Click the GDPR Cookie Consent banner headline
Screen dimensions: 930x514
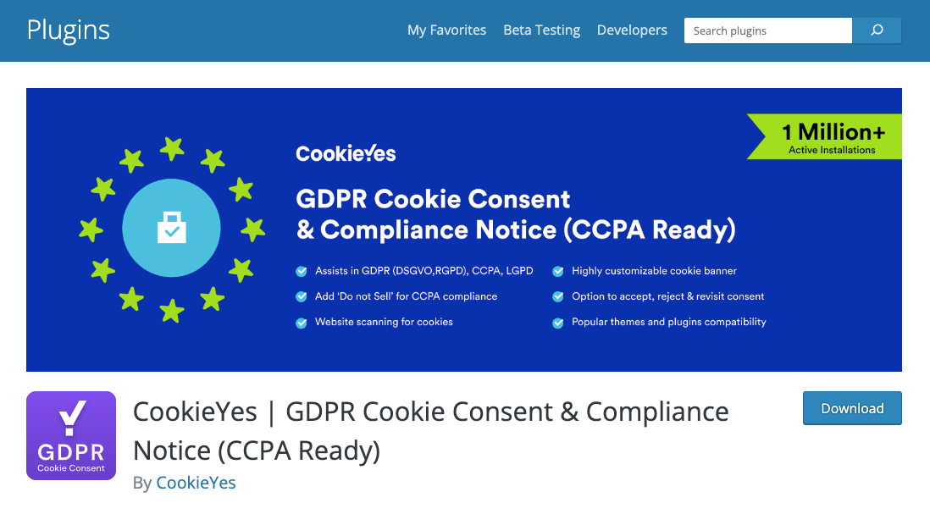[516, 214]
